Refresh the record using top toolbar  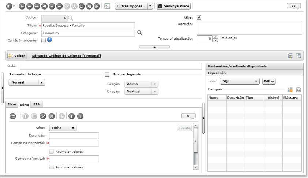coord(82,6)
